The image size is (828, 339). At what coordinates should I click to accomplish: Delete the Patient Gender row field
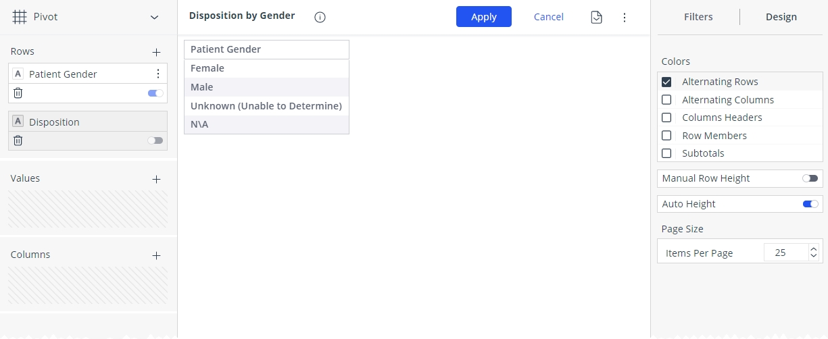coord(18,93)
